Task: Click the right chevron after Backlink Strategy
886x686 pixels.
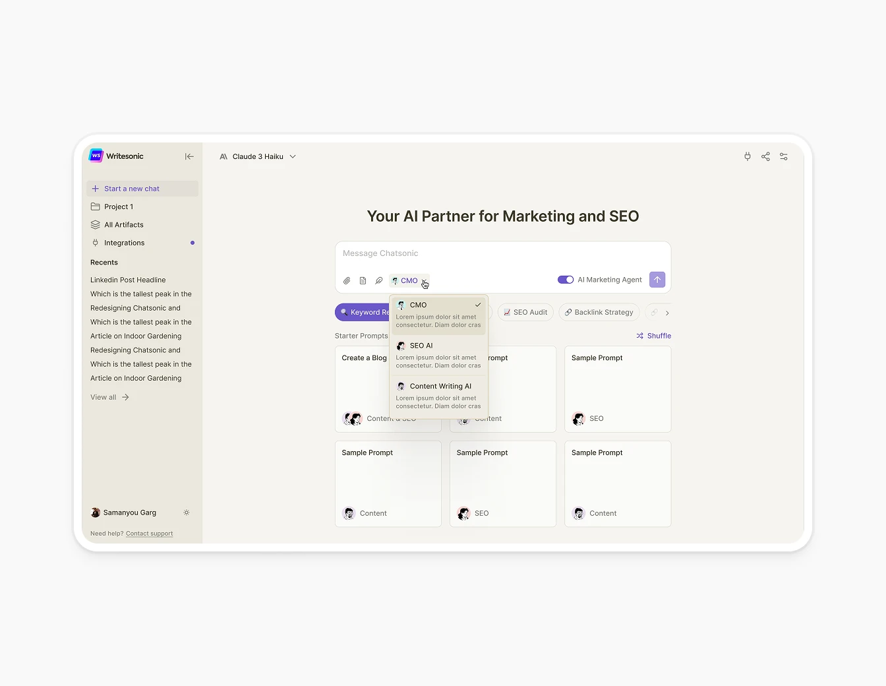Action: pyautogui.click(x=667, y=313)
